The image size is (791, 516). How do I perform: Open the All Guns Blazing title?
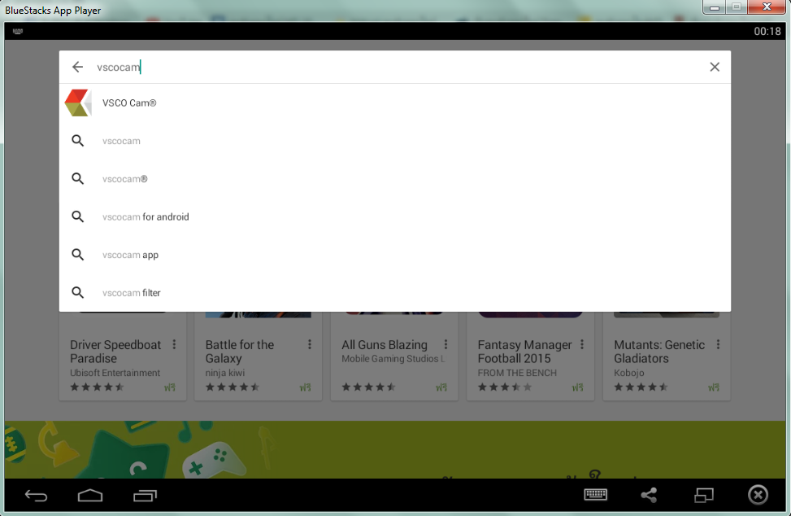[x=385, y=345]
